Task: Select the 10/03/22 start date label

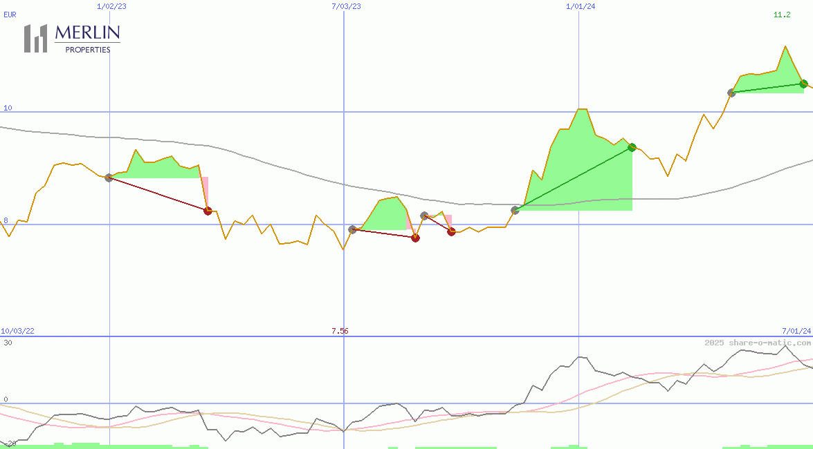Action: pos(17,331)
